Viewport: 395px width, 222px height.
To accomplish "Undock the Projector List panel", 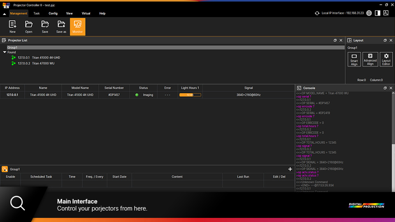I will coord(335,40).
